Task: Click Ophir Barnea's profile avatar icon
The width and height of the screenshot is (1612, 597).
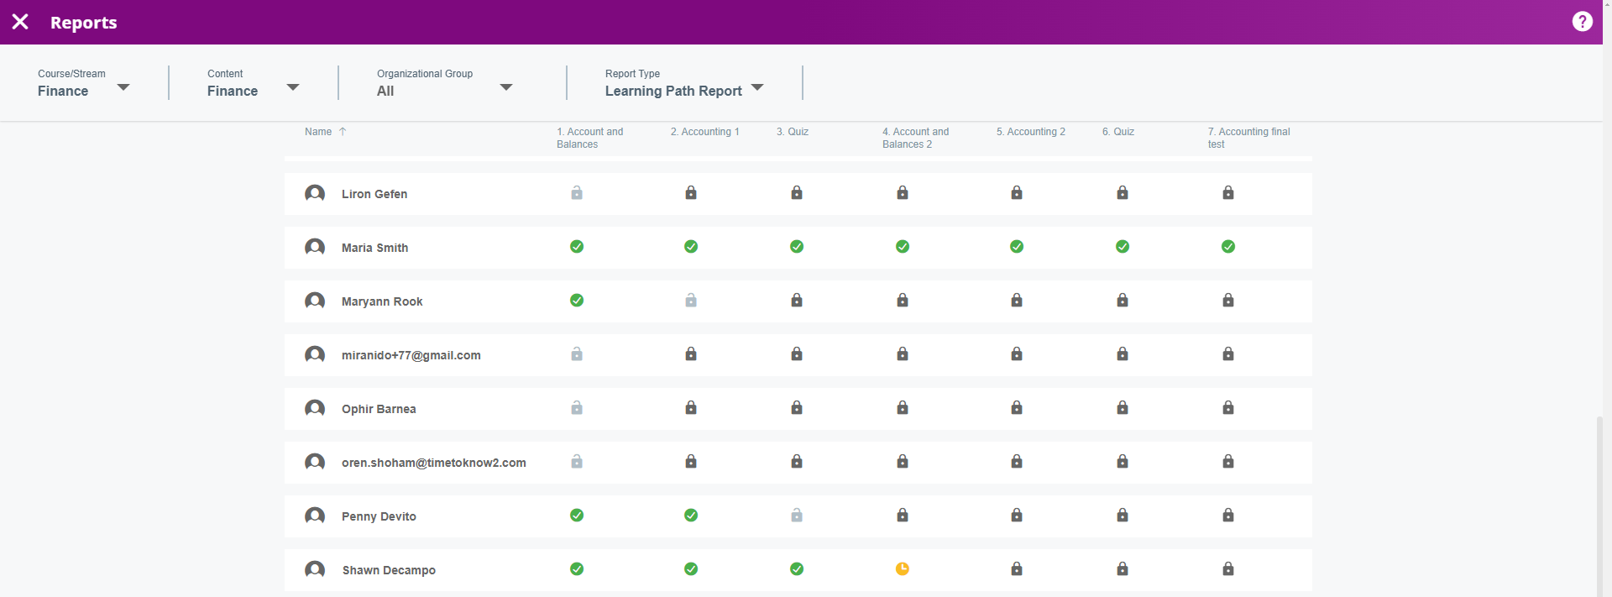Action: click(x=315, y=408)
